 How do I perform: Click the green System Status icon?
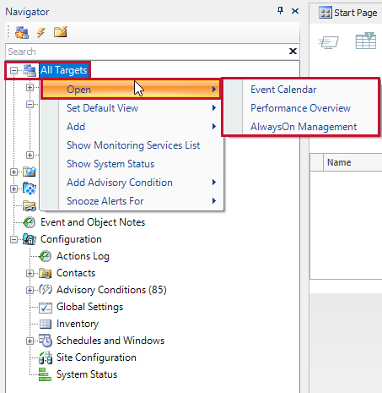pyautogui.click(x=45, y=374)
